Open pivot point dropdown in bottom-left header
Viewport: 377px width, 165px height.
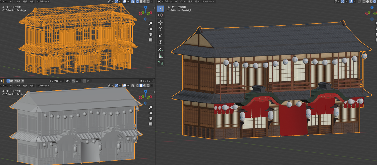(68, 81)
